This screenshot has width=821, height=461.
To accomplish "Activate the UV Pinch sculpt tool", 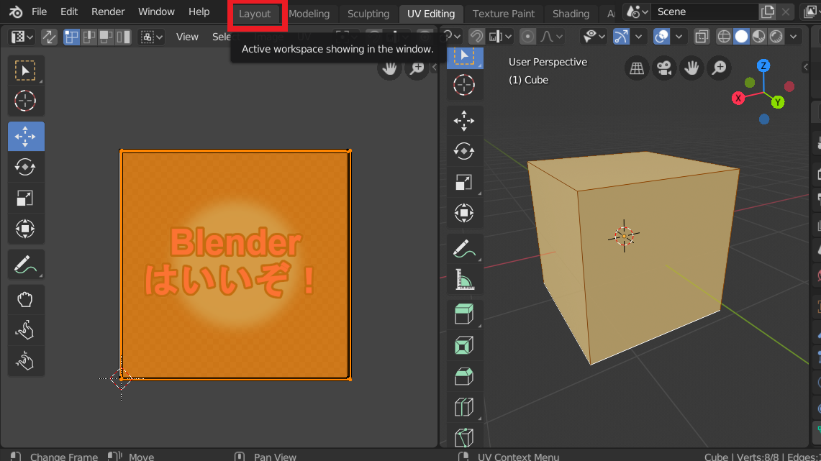I will (25, 361).
